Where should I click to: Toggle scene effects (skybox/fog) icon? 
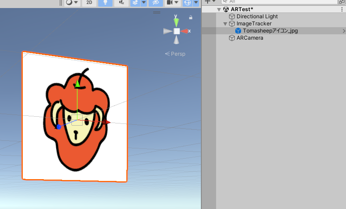coord(135,2)
